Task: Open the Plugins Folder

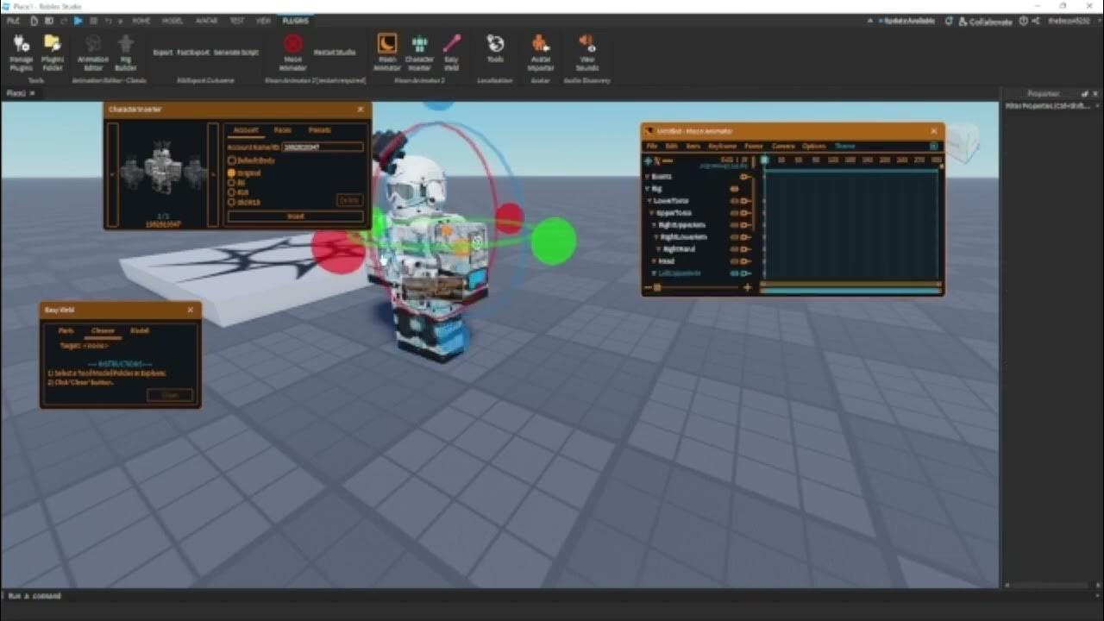Action: point(53,52)
